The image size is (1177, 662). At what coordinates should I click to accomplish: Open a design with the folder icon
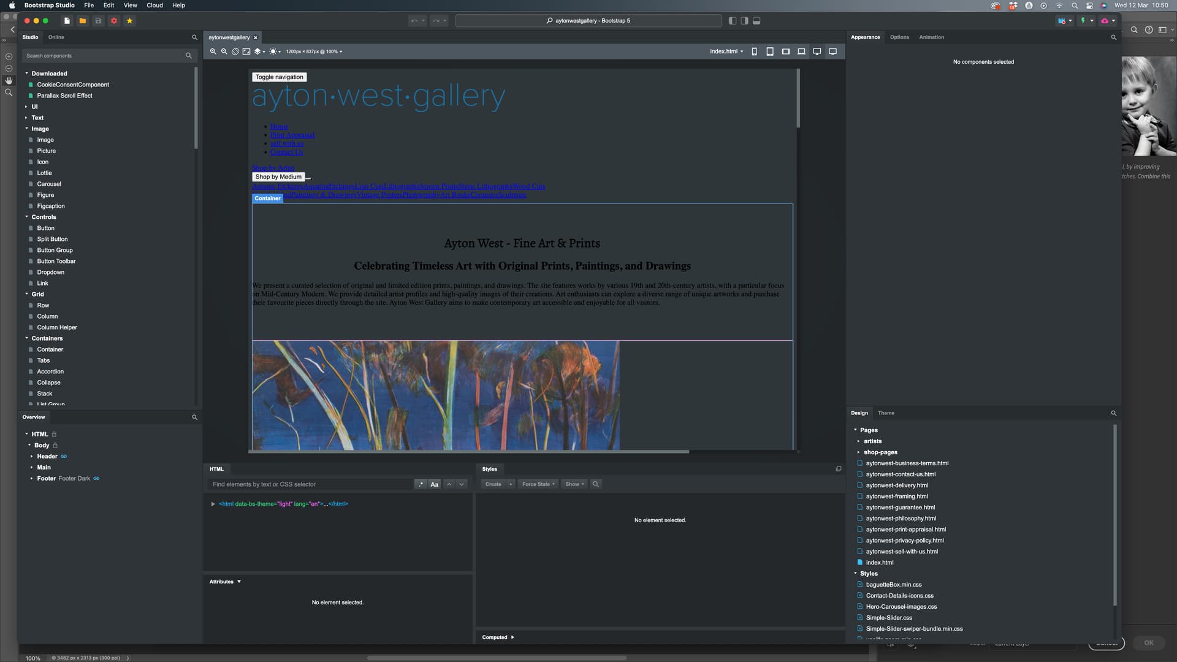point(83,21)
